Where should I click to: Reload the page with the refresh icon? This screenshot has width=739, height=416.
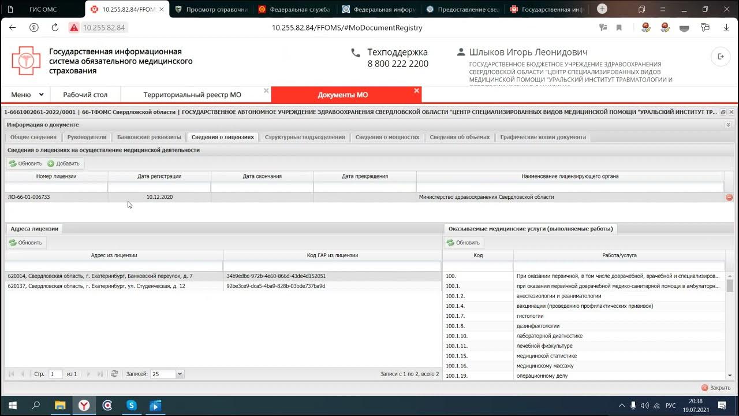(55, 28)
